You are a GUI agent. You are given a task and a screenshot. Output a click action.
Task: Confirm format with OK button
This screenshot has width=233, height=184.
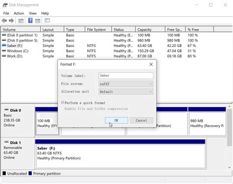click(x=116, y=120)
